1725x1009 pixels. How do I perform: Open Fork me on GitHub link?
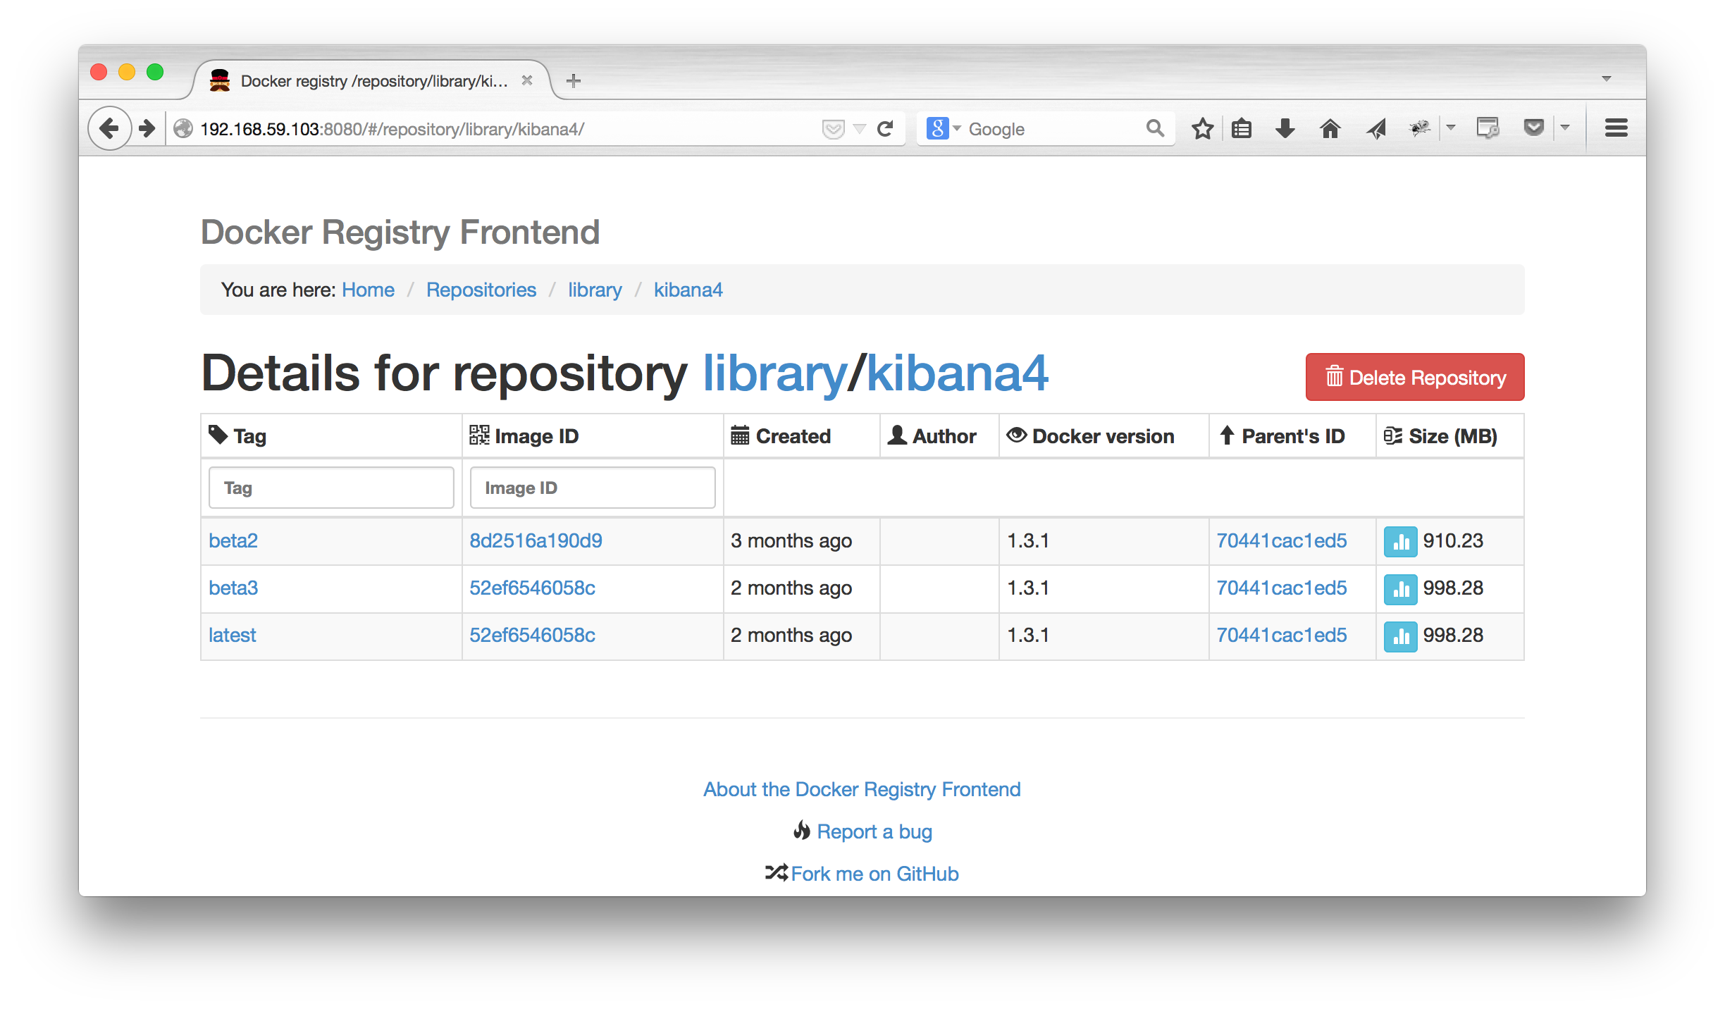point(874,874)
